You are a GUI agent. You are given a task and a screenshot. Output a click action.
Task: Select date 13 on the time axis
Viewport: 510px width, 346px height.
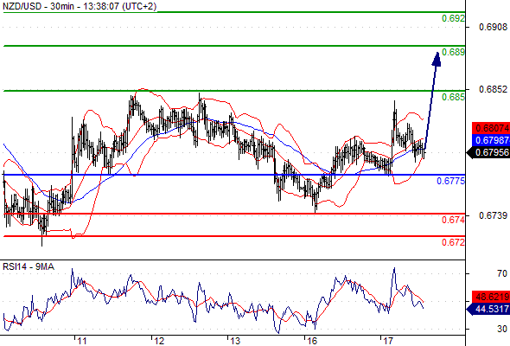click(x=235, y=341)
